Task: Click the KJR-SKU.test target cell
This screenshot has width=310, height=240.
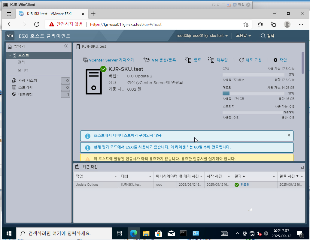Action: (131, 185)
